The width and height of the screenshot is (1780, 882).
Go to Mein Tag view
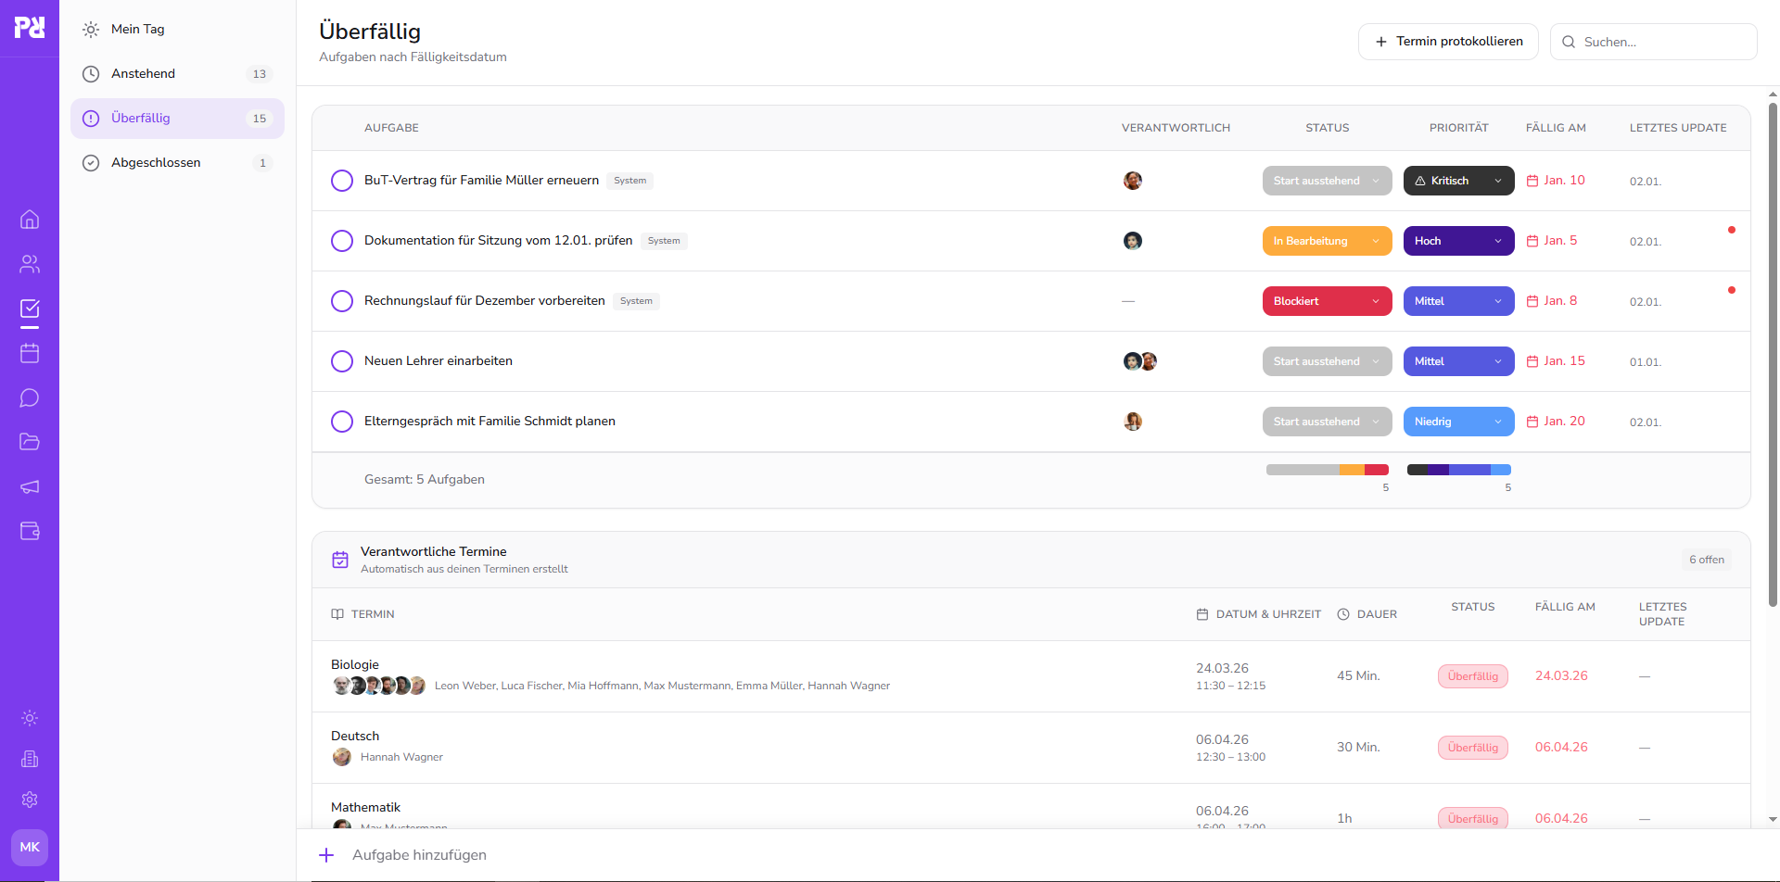(x=177, y=30)
